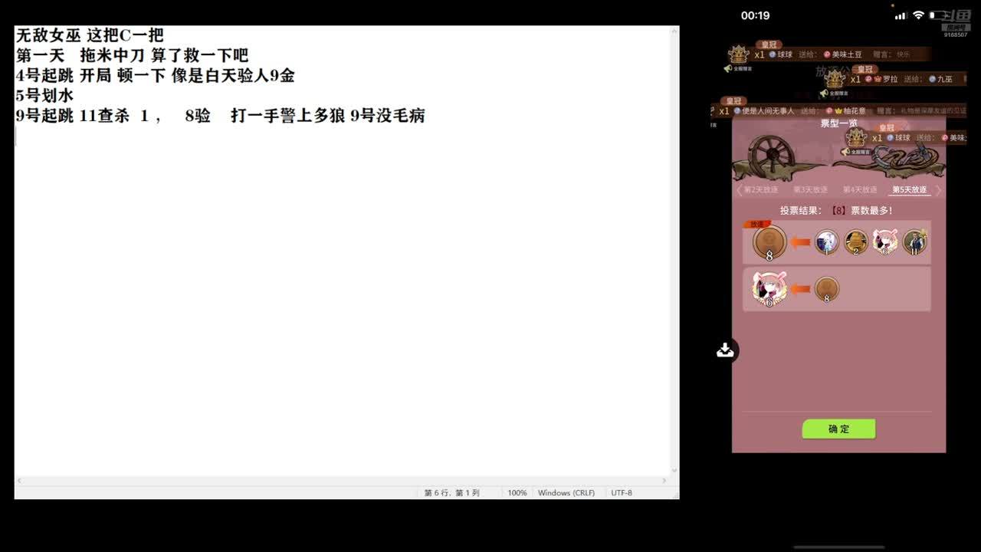Viewport: 981px width, 552px height.
Task: Click Notepad's horizontal scroll right arrow
Action: pyautogui.click(x=665, y=481)
